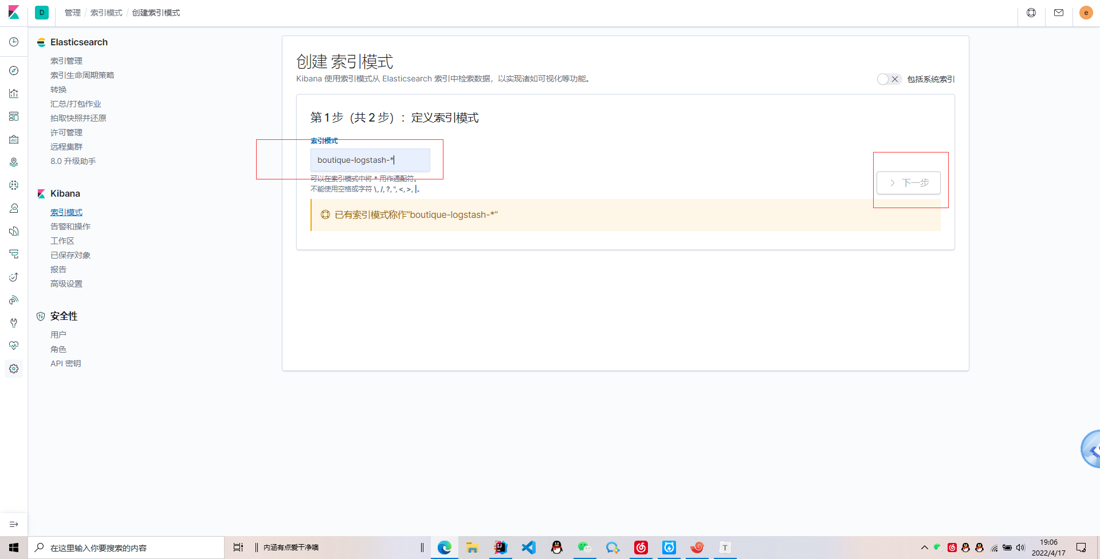Expand the side navigation menu
This screenshot has width=1100, height=559.
[14, 524]
